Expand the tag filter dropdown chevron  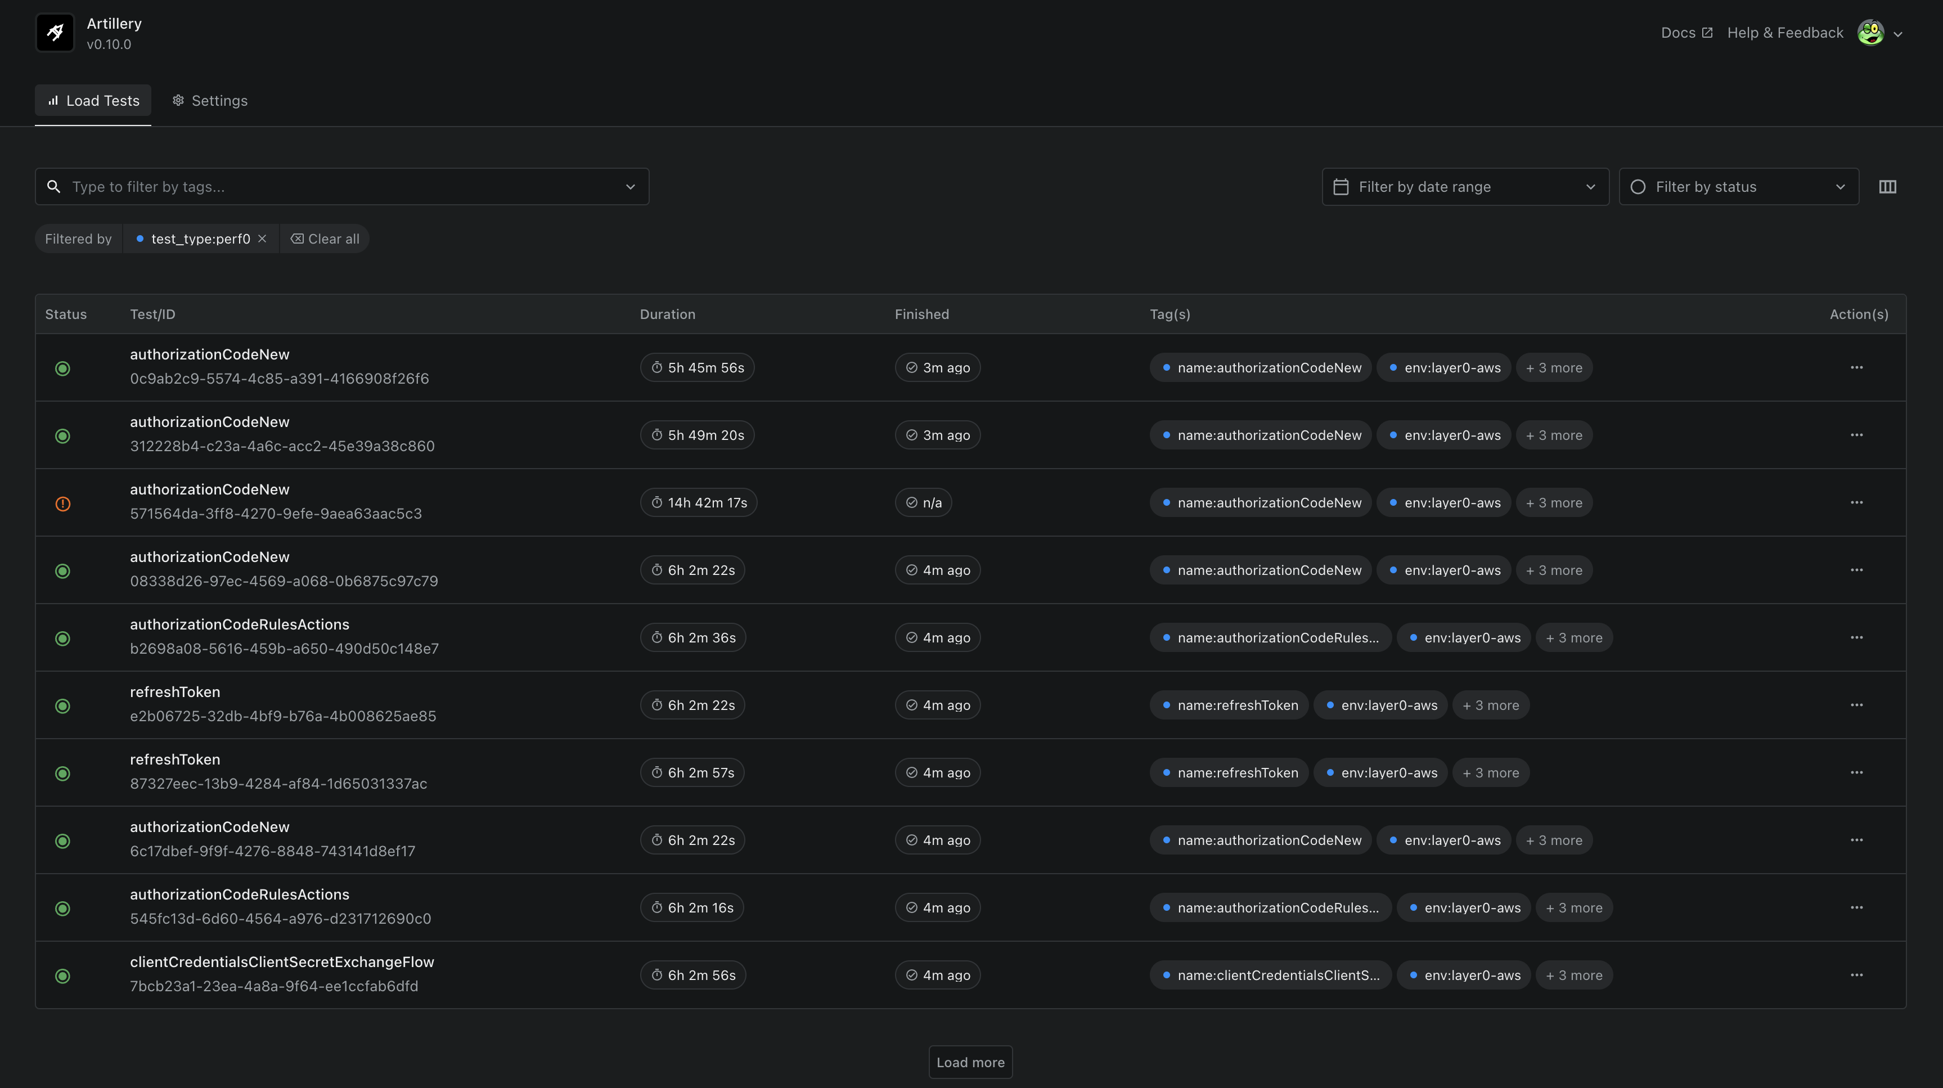630,186
